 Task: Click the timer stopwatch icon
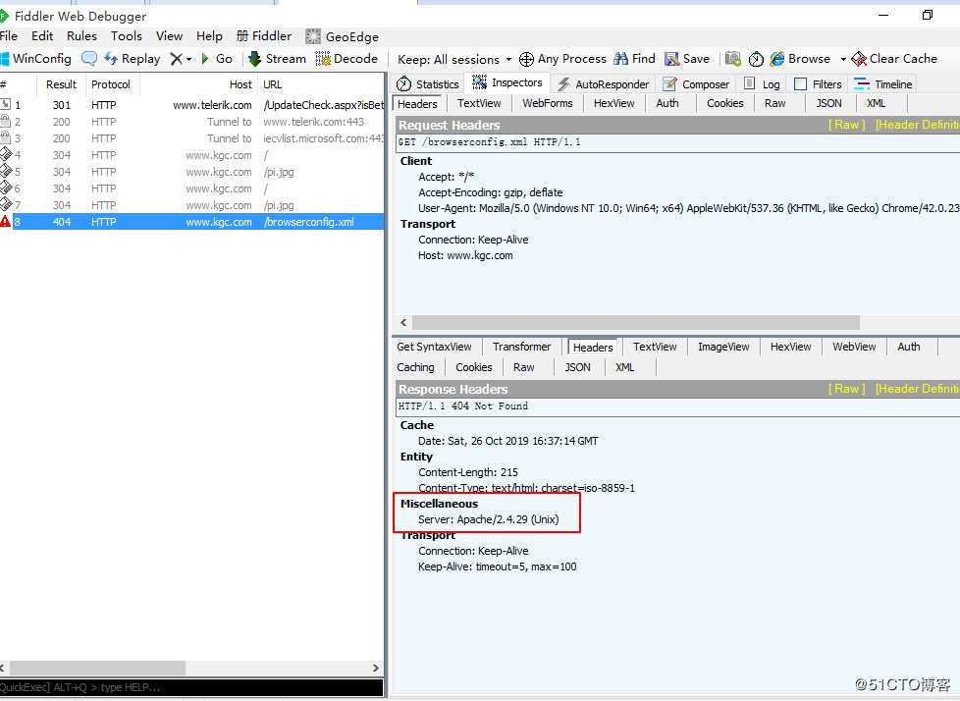pos(756,59)
